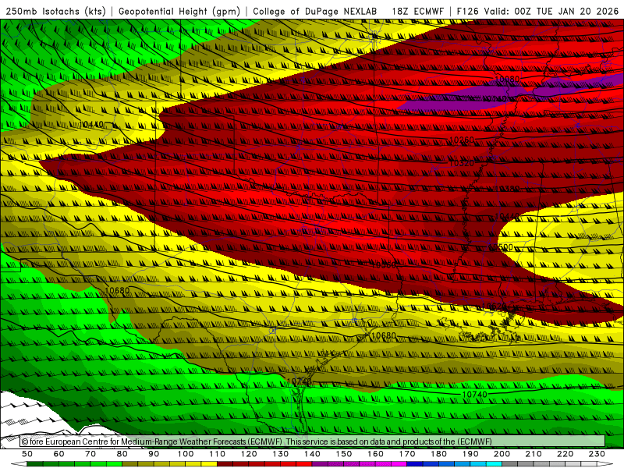Image resolution: width=624 pixels, height=468 pixels.
Task: Click the 220 value on the color scale
Action: [x=565, y=454]
